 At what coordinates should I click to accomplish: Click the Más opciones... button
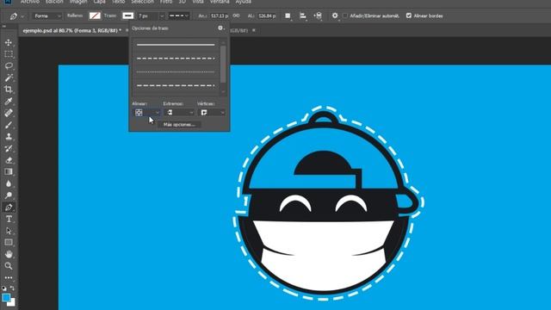(x=179, y=125)
